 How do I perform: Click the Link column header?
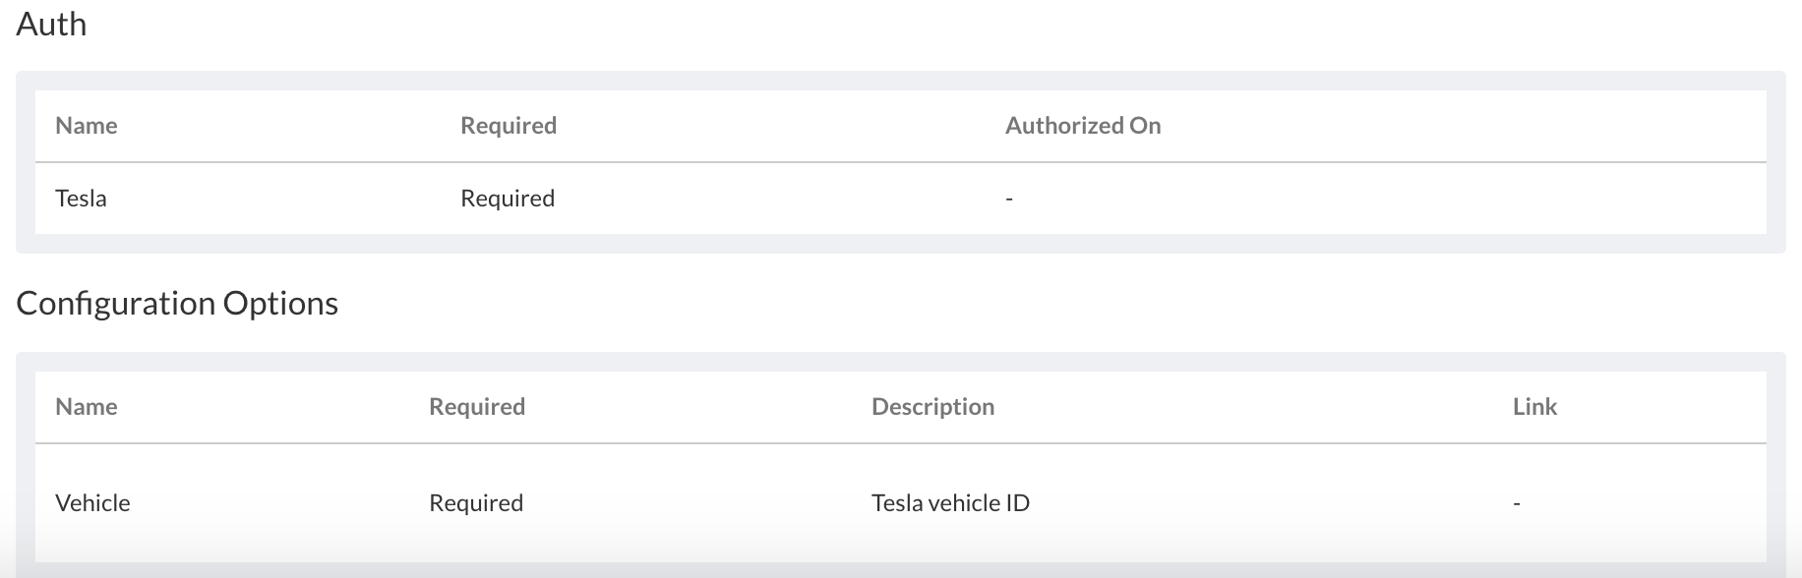click(1533, 407)
